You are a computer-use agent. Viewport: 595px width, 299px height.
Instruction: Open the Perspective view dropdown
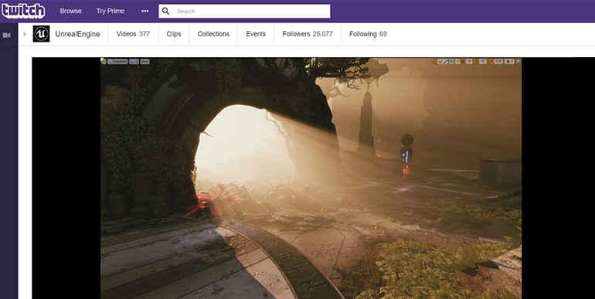pyautogui.click(x=117, y=62)
